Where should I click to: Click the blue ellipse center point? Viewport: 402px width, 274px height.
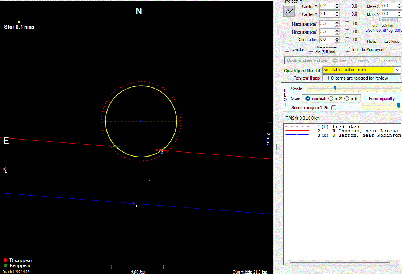(141, 121)
